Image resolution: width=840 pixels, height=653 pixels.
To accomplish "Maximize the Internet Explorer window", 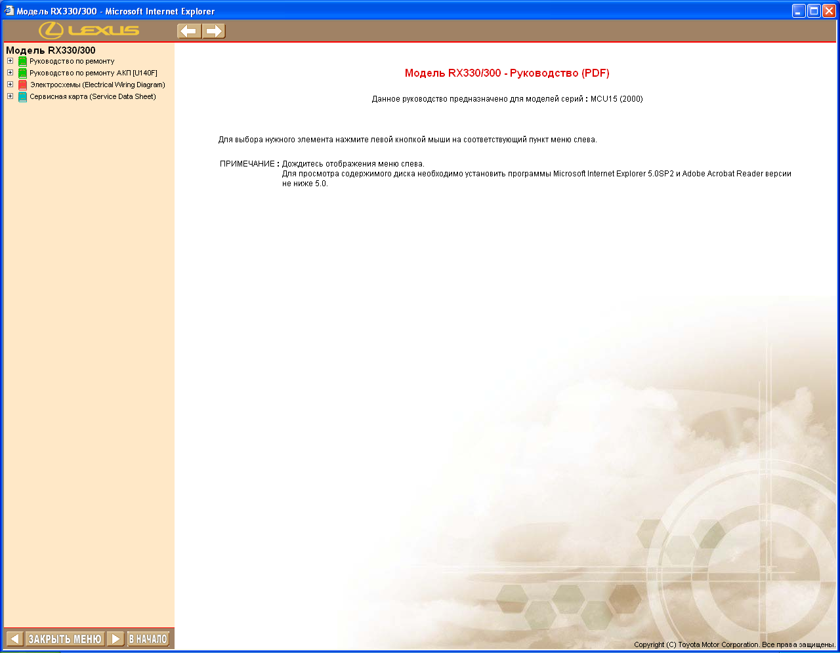I will [814, 10].
